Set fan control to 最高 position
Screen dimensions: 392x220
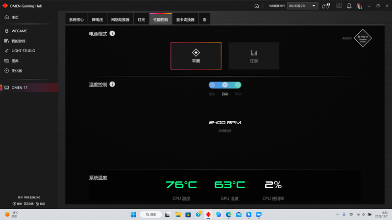point(212,85)
